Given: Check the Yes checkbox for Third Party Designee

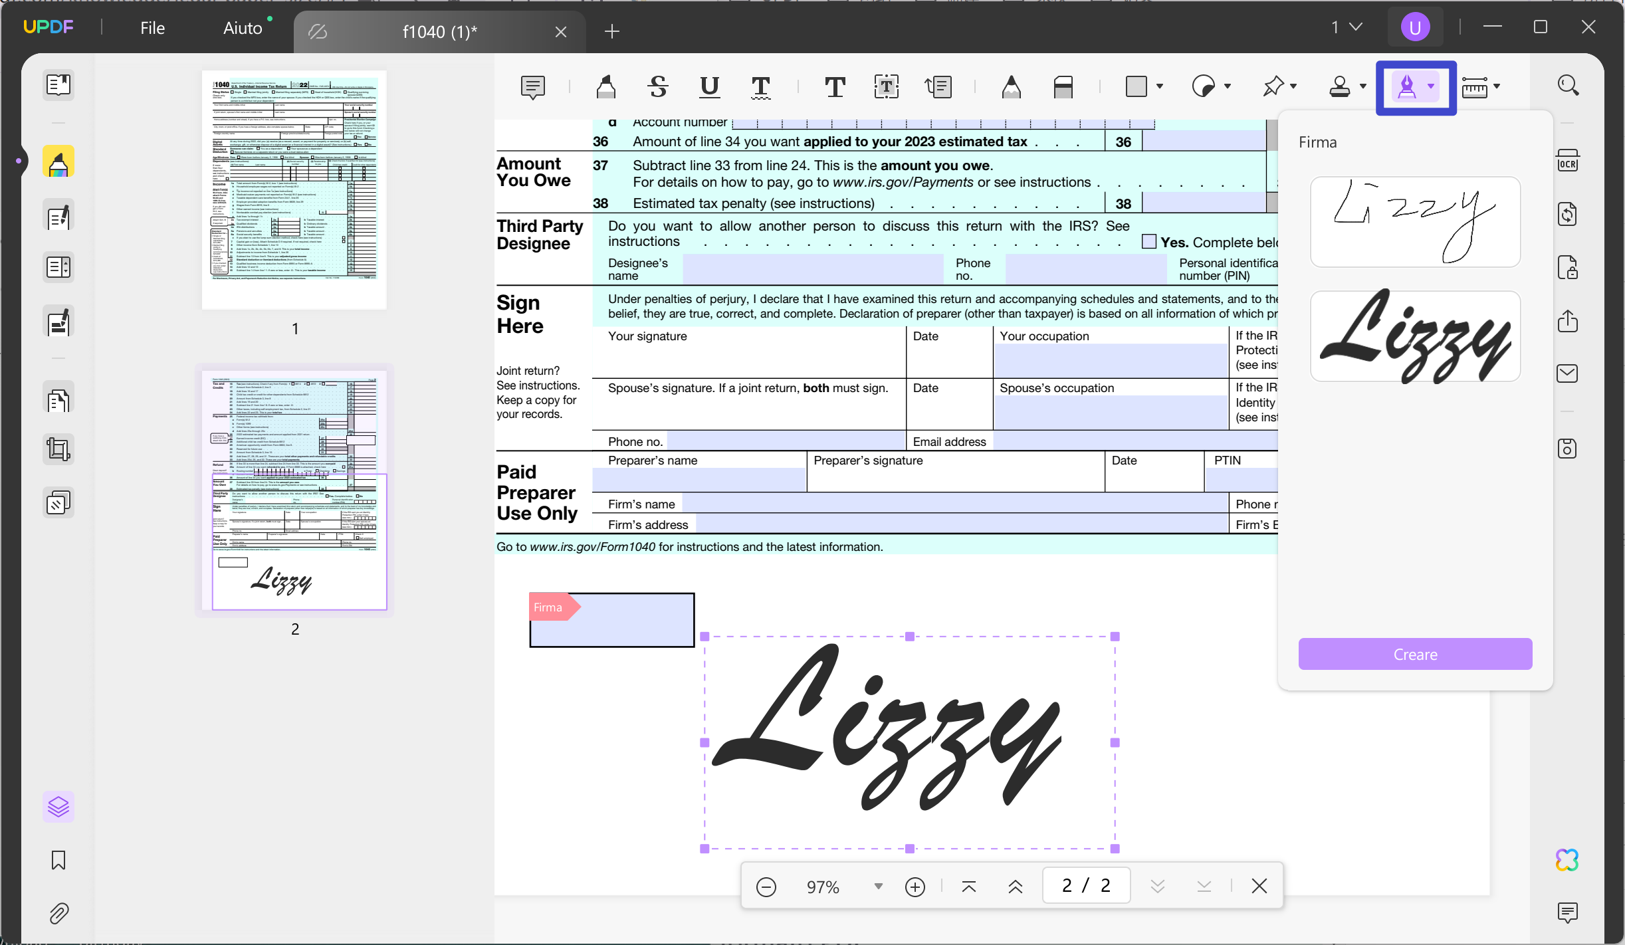Looking at the screenshot, I should [1148, 242].
